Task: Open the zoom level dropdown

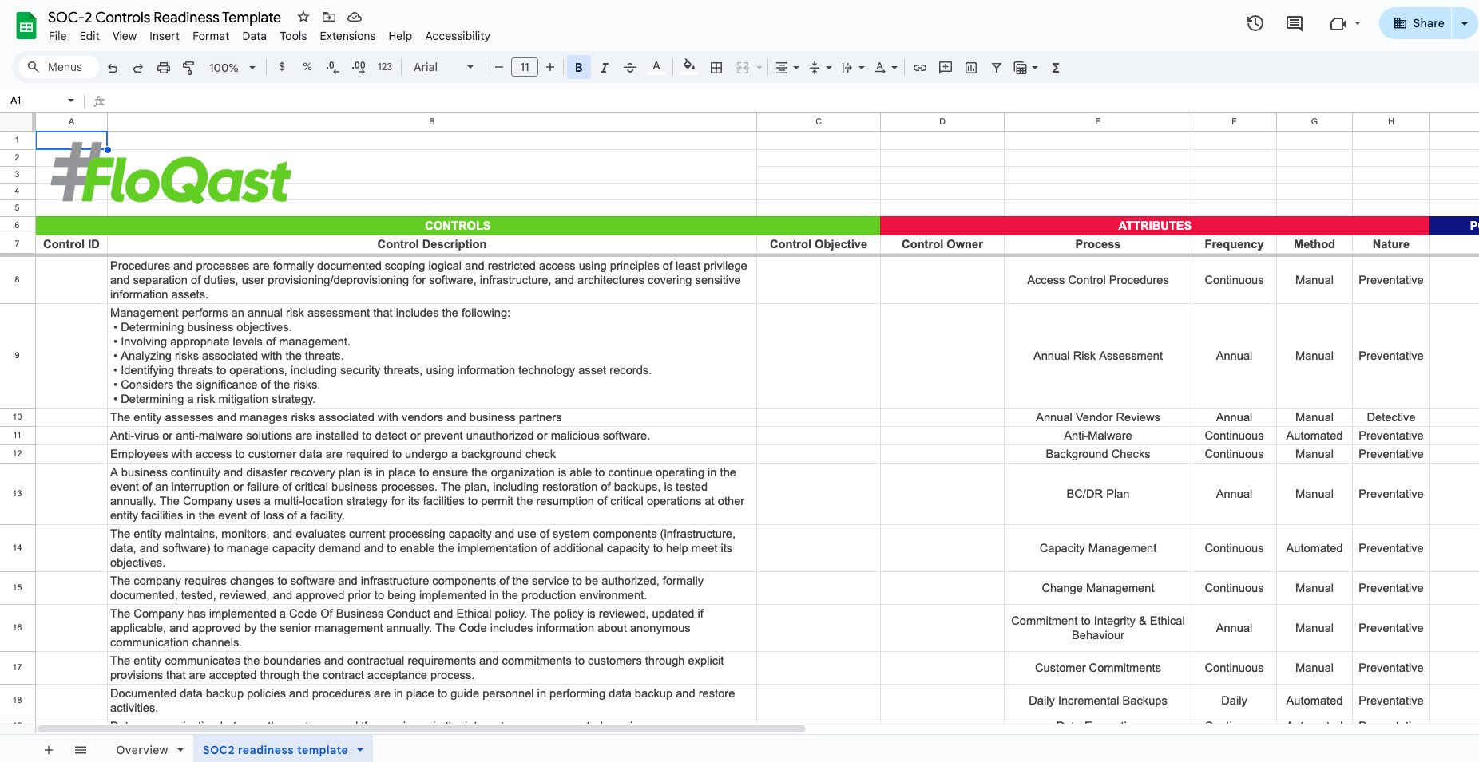Action: tap(230, 67)
